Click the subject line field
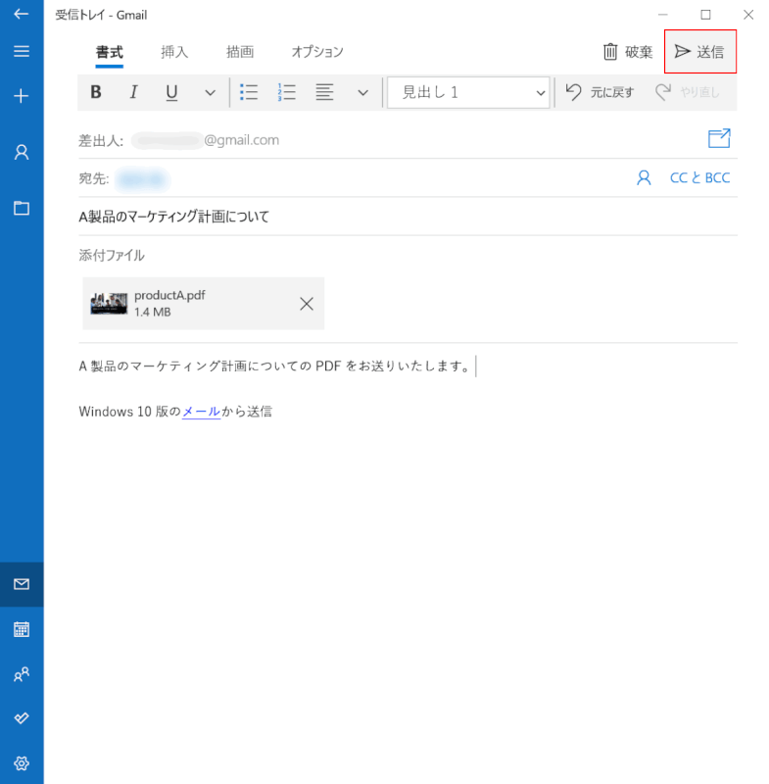 (392, 217)
